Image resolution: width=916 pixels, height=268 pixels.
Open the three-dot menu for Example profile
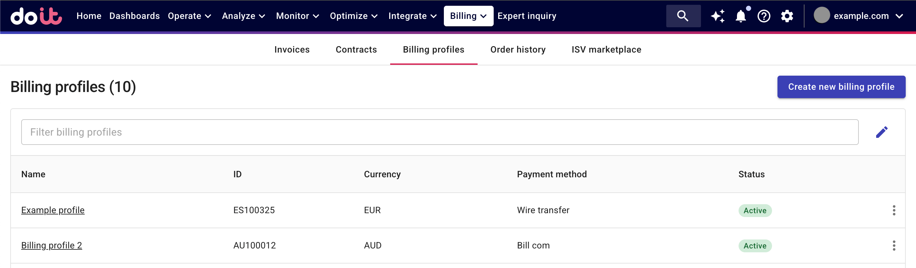coord(895,210)
